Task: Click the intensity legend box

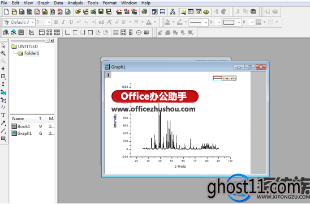Action: pos(225,78)
